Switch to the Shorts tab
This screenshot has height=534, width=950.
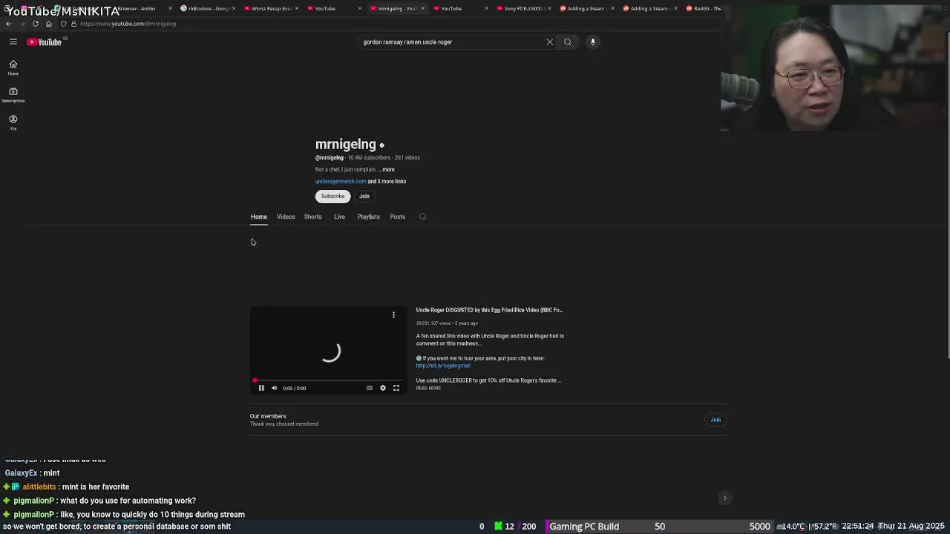click(312, 217)
